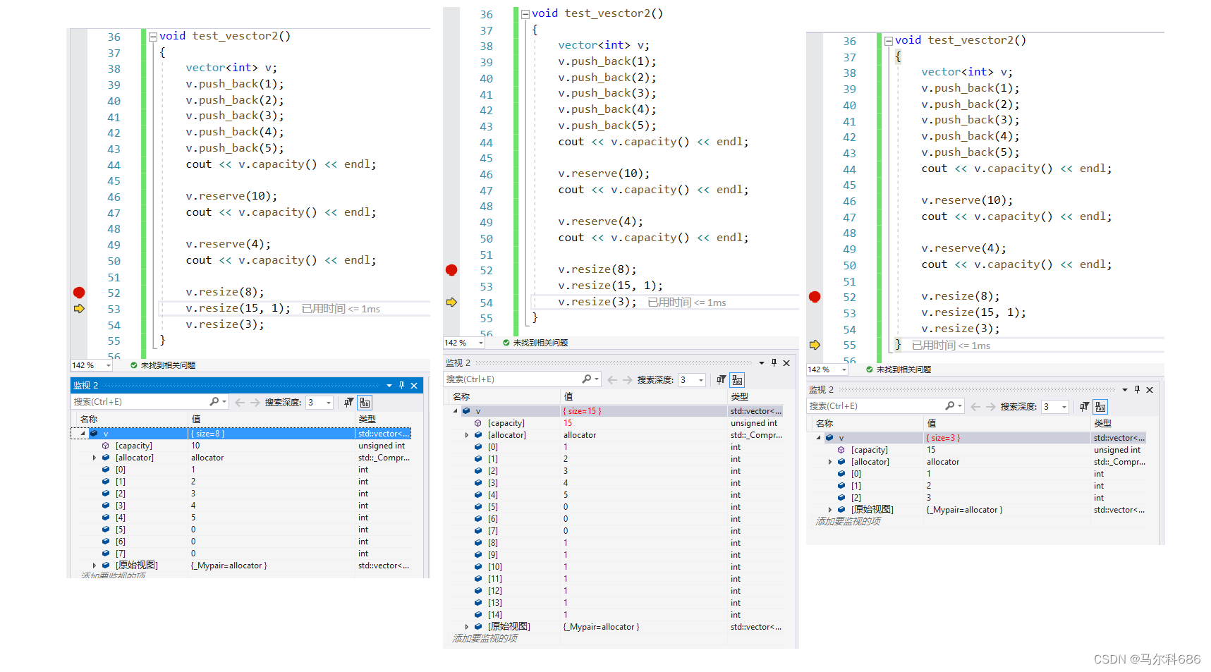
Task: Collapse variable v in middle watch panel
Action: [455, 411]
